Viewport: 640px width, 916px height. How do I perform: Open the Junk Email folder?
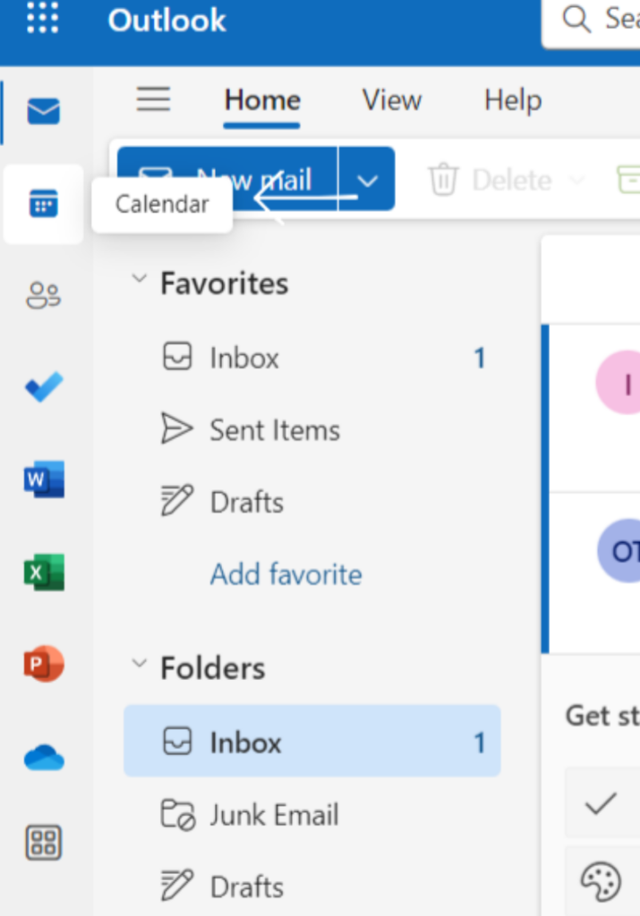[x=312, y=814]
